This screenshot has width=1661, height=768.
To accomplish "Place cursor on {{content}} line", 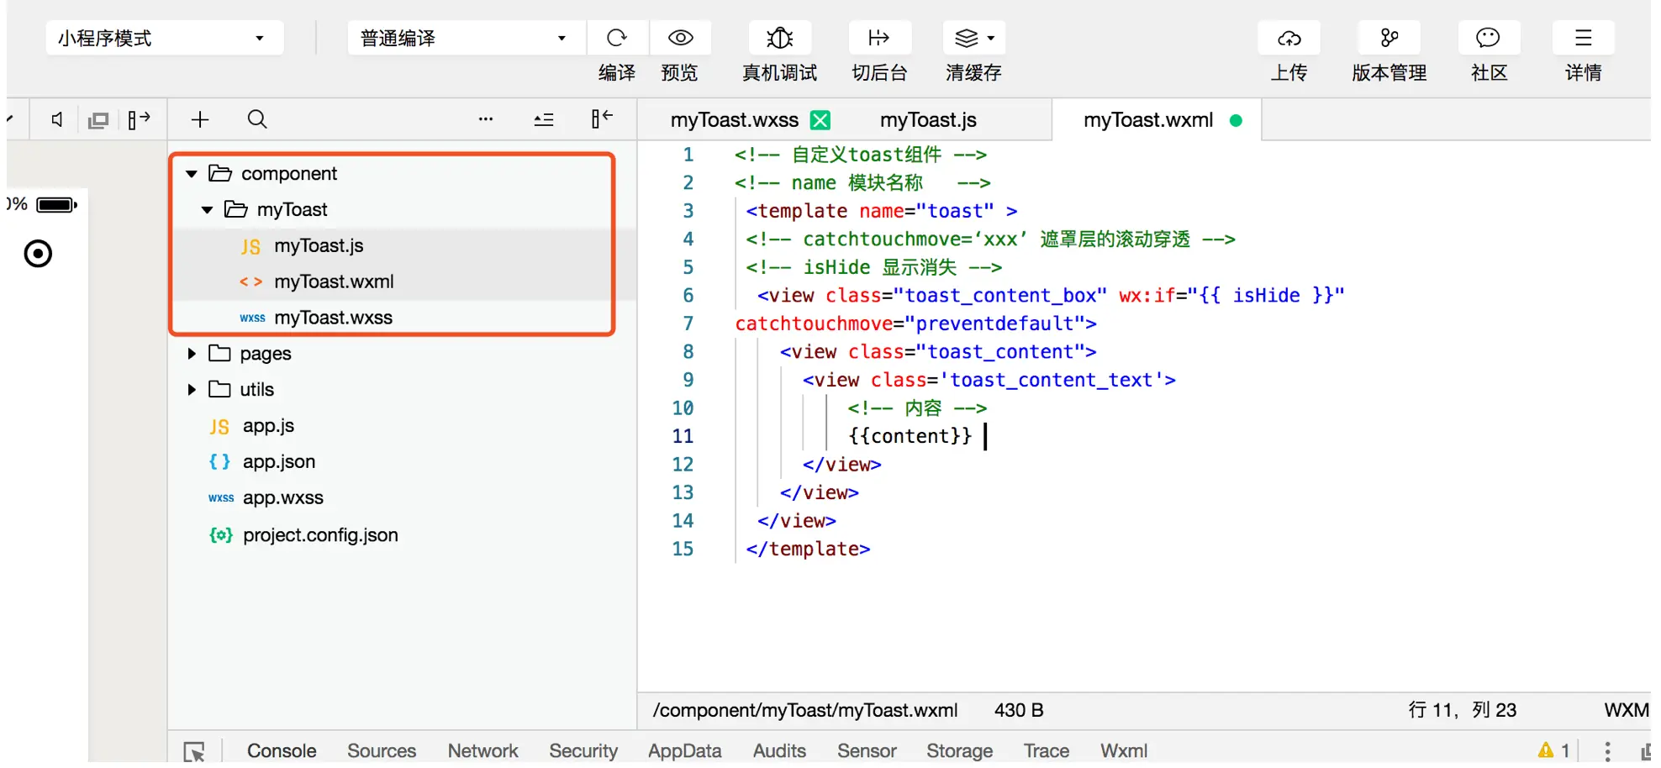I will pos(910,436).
